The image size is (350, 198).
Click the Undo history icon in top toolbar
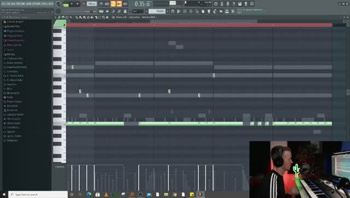215,4
